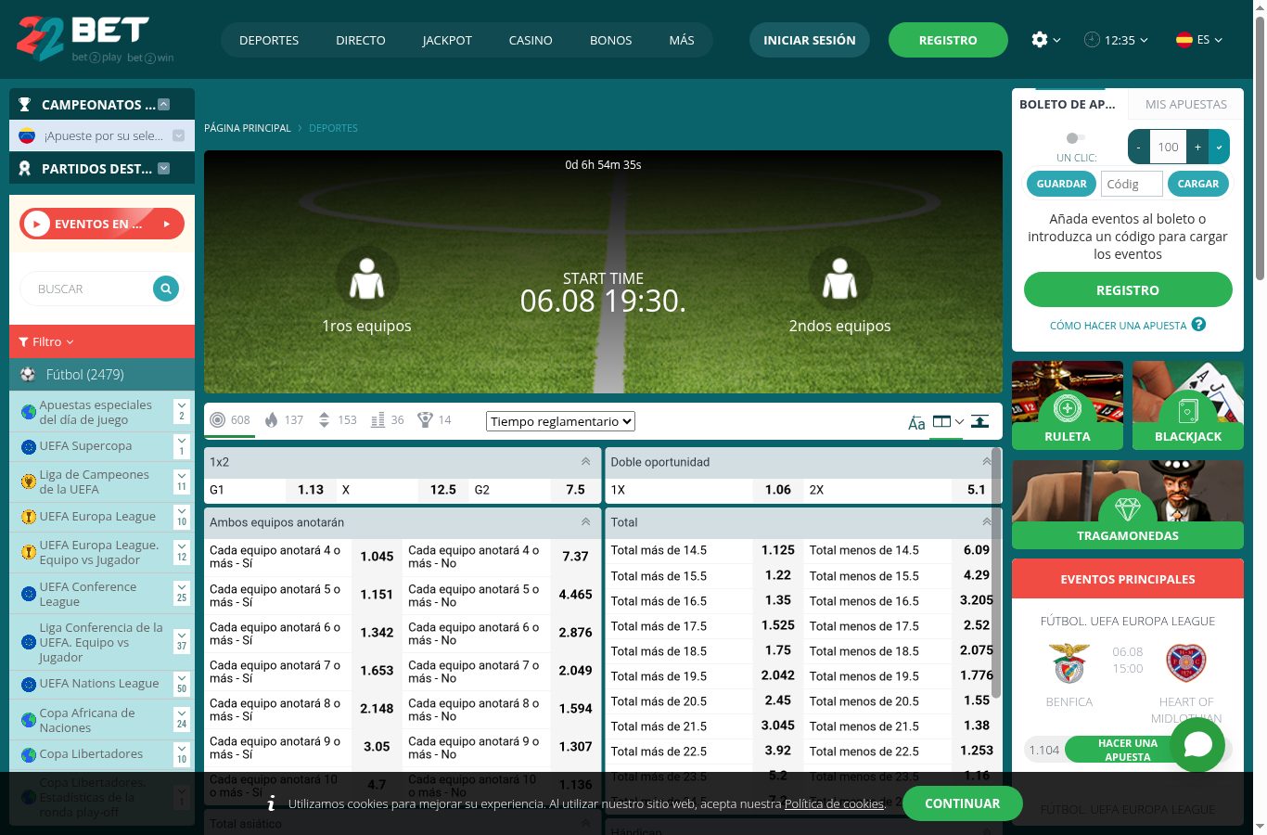1267x835 pixels.
Task: Increase the stake with plus button
Action: [x=1197, y=147]
